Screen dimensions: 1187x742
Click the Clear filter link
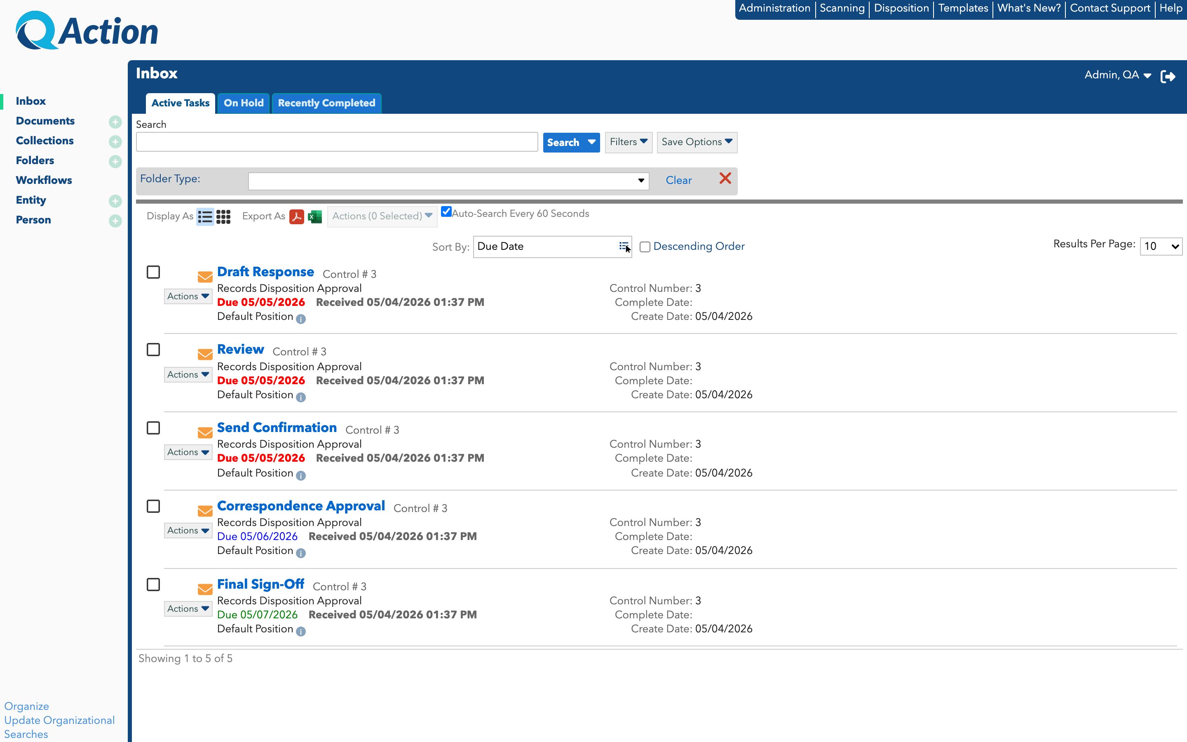[x=679, y=181]
